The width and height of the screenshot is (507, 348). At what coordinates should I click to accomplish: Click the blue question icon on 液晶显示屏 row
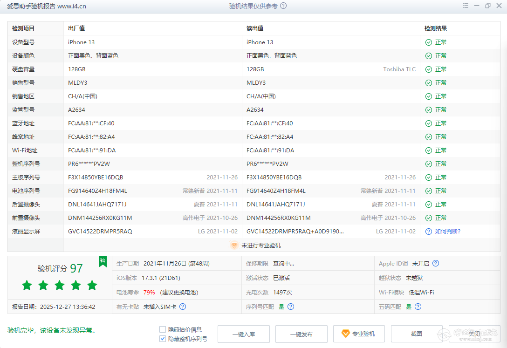tap(428, 231)
